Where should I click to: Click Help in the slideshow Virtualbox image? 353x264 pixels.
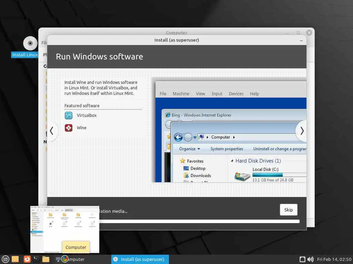pyautogui.click(x=254, y=93)
